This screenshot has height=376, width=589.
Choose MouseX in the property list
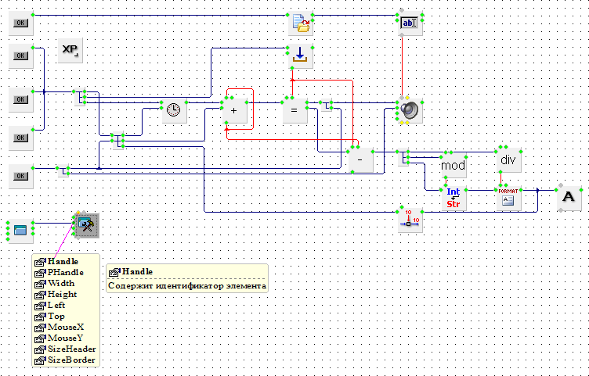tap(63, 327)
